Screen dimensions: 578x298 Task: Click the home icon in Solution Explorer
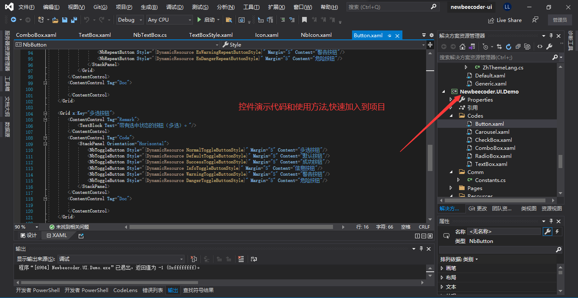point(462,47)
